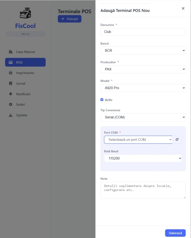Go to Jurnal section
The width and height of the screenshot is (191, 238).
[25, 83]
